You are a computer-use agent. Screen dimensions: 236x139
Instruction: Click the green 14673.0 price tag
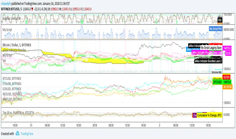pos(227,82)
